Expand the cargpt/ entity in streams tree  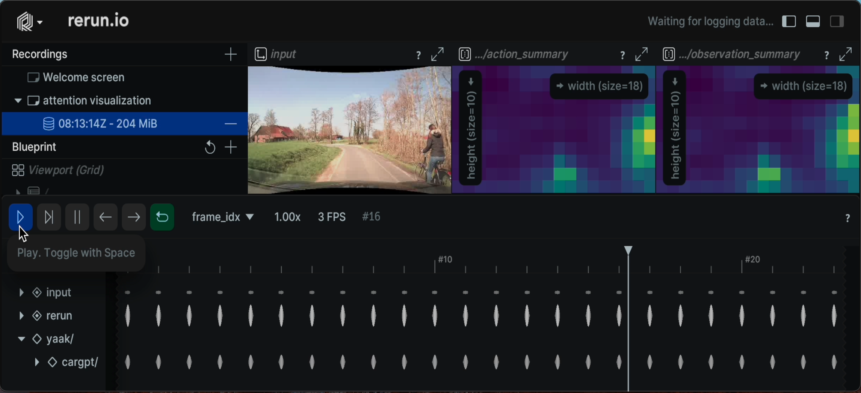37,362
